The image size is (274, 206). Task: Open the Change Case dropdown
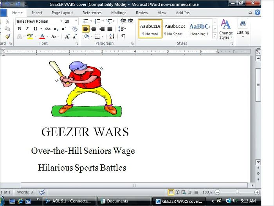[55, 36]
